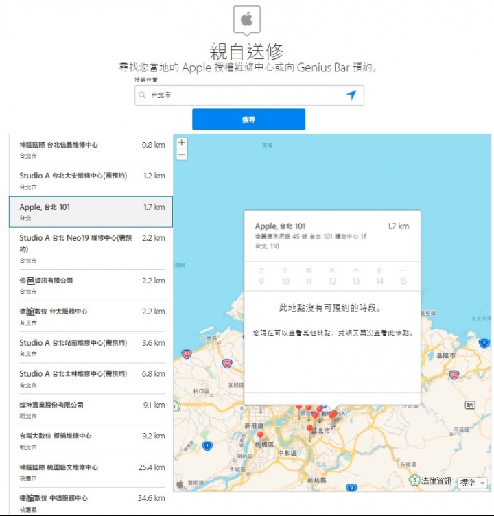Open the 標準 map type dropdown

472,482
